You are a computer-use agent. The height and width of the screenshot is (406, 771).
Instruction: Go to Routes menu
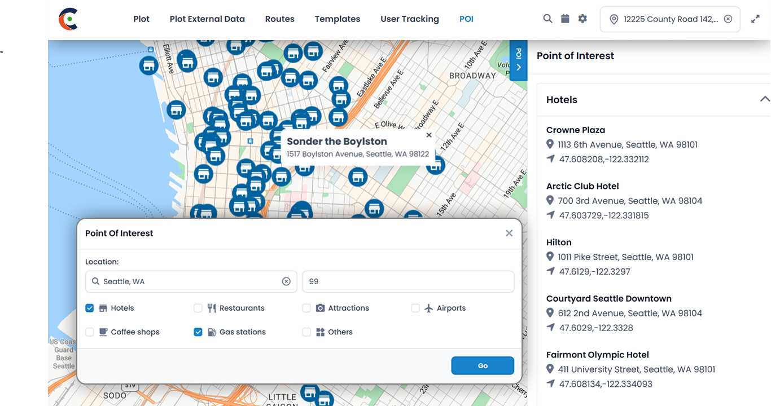(x=280, y=19)
